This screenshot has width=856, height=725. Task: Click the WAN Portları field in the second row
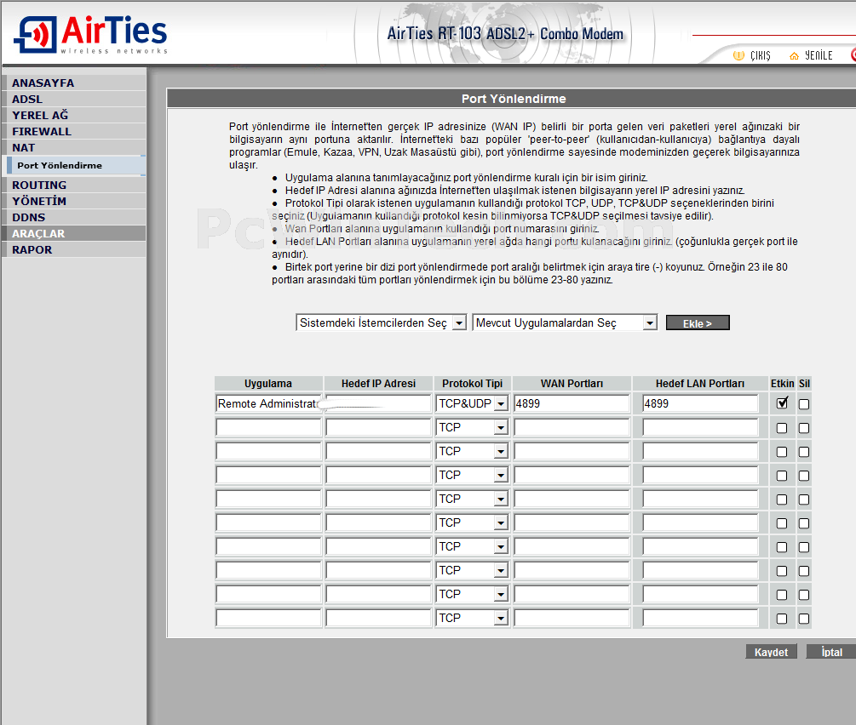pyautogui.click(x=572, y=428)
